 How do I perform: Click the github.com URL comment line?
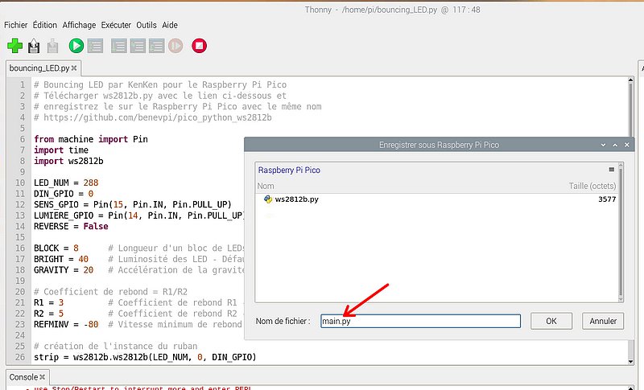pyautogui.click(x=153, y=117)
